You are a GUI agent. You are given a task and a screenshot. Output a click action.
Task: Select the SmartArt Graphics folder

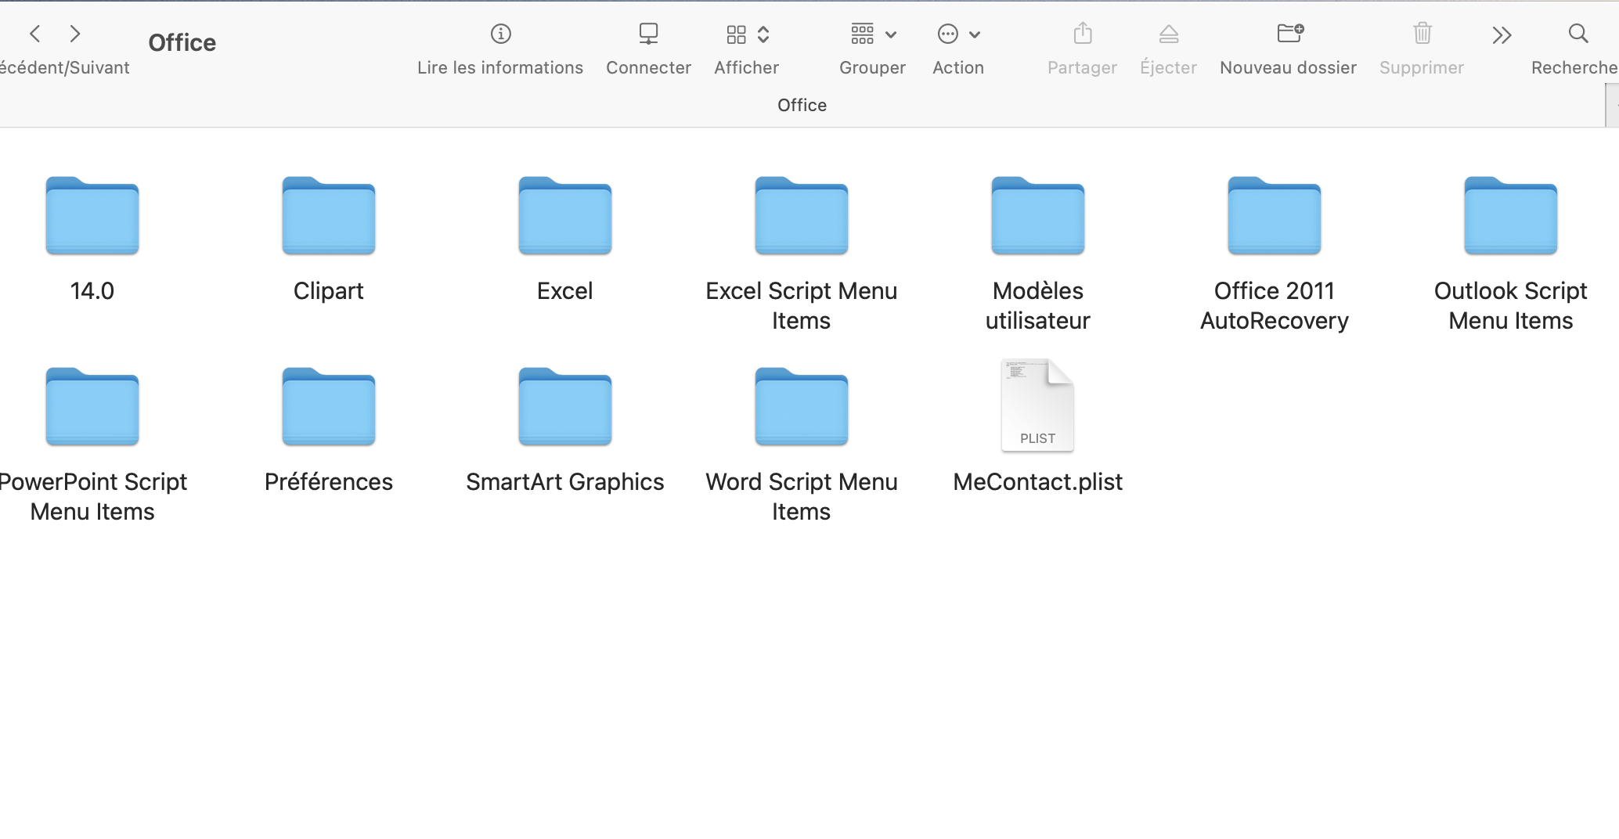[565, 406]
